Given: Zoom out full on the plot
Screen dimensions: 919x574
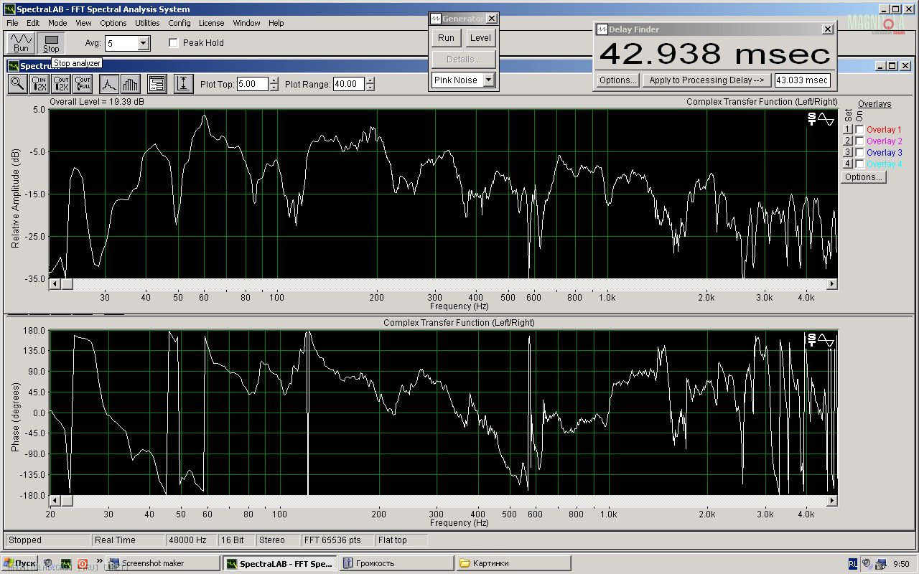Looking at the screenshot, I should [x=83, y=84].
